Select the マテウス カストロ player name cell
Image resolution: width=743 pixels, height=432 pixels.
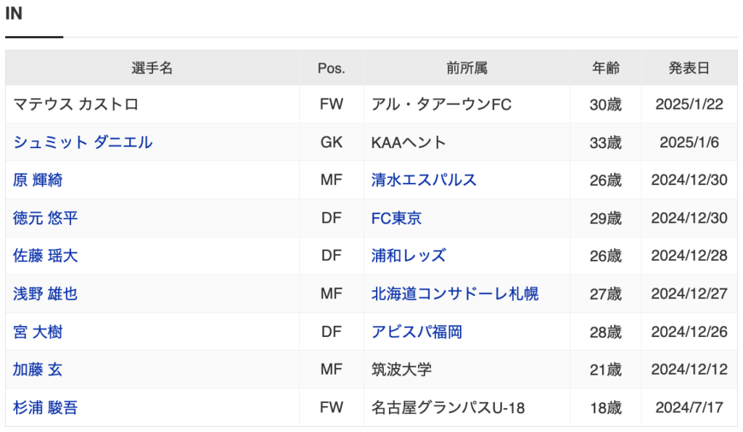(x=152, y=105)
